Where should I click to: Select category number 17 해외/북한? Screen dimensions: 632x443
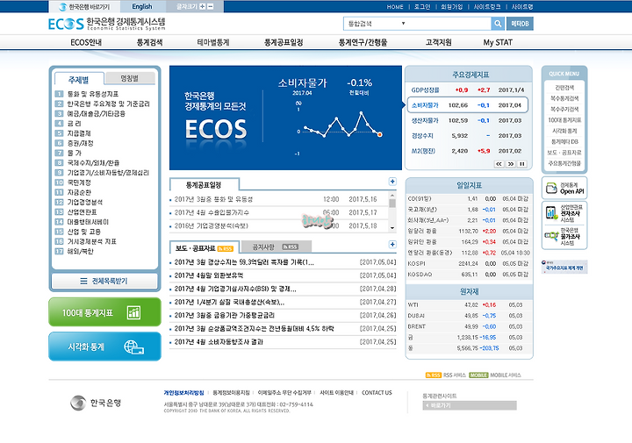coord(74,251)
